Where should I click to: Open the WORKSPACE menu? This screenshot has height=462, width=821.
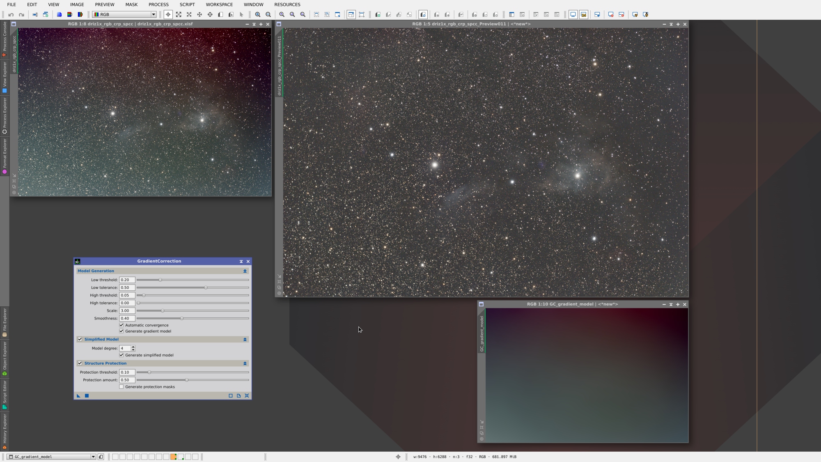pos(219,5)
